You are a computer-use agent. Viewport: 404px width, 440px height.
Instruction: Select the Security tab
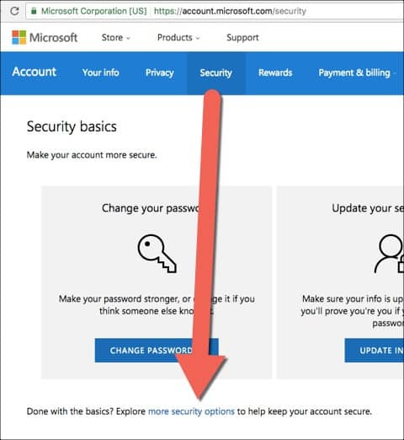point(216,73)
